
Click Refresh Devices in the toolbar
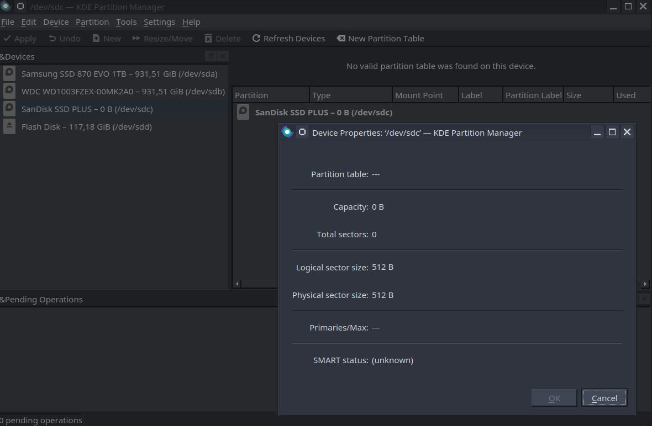coord(288,39)
